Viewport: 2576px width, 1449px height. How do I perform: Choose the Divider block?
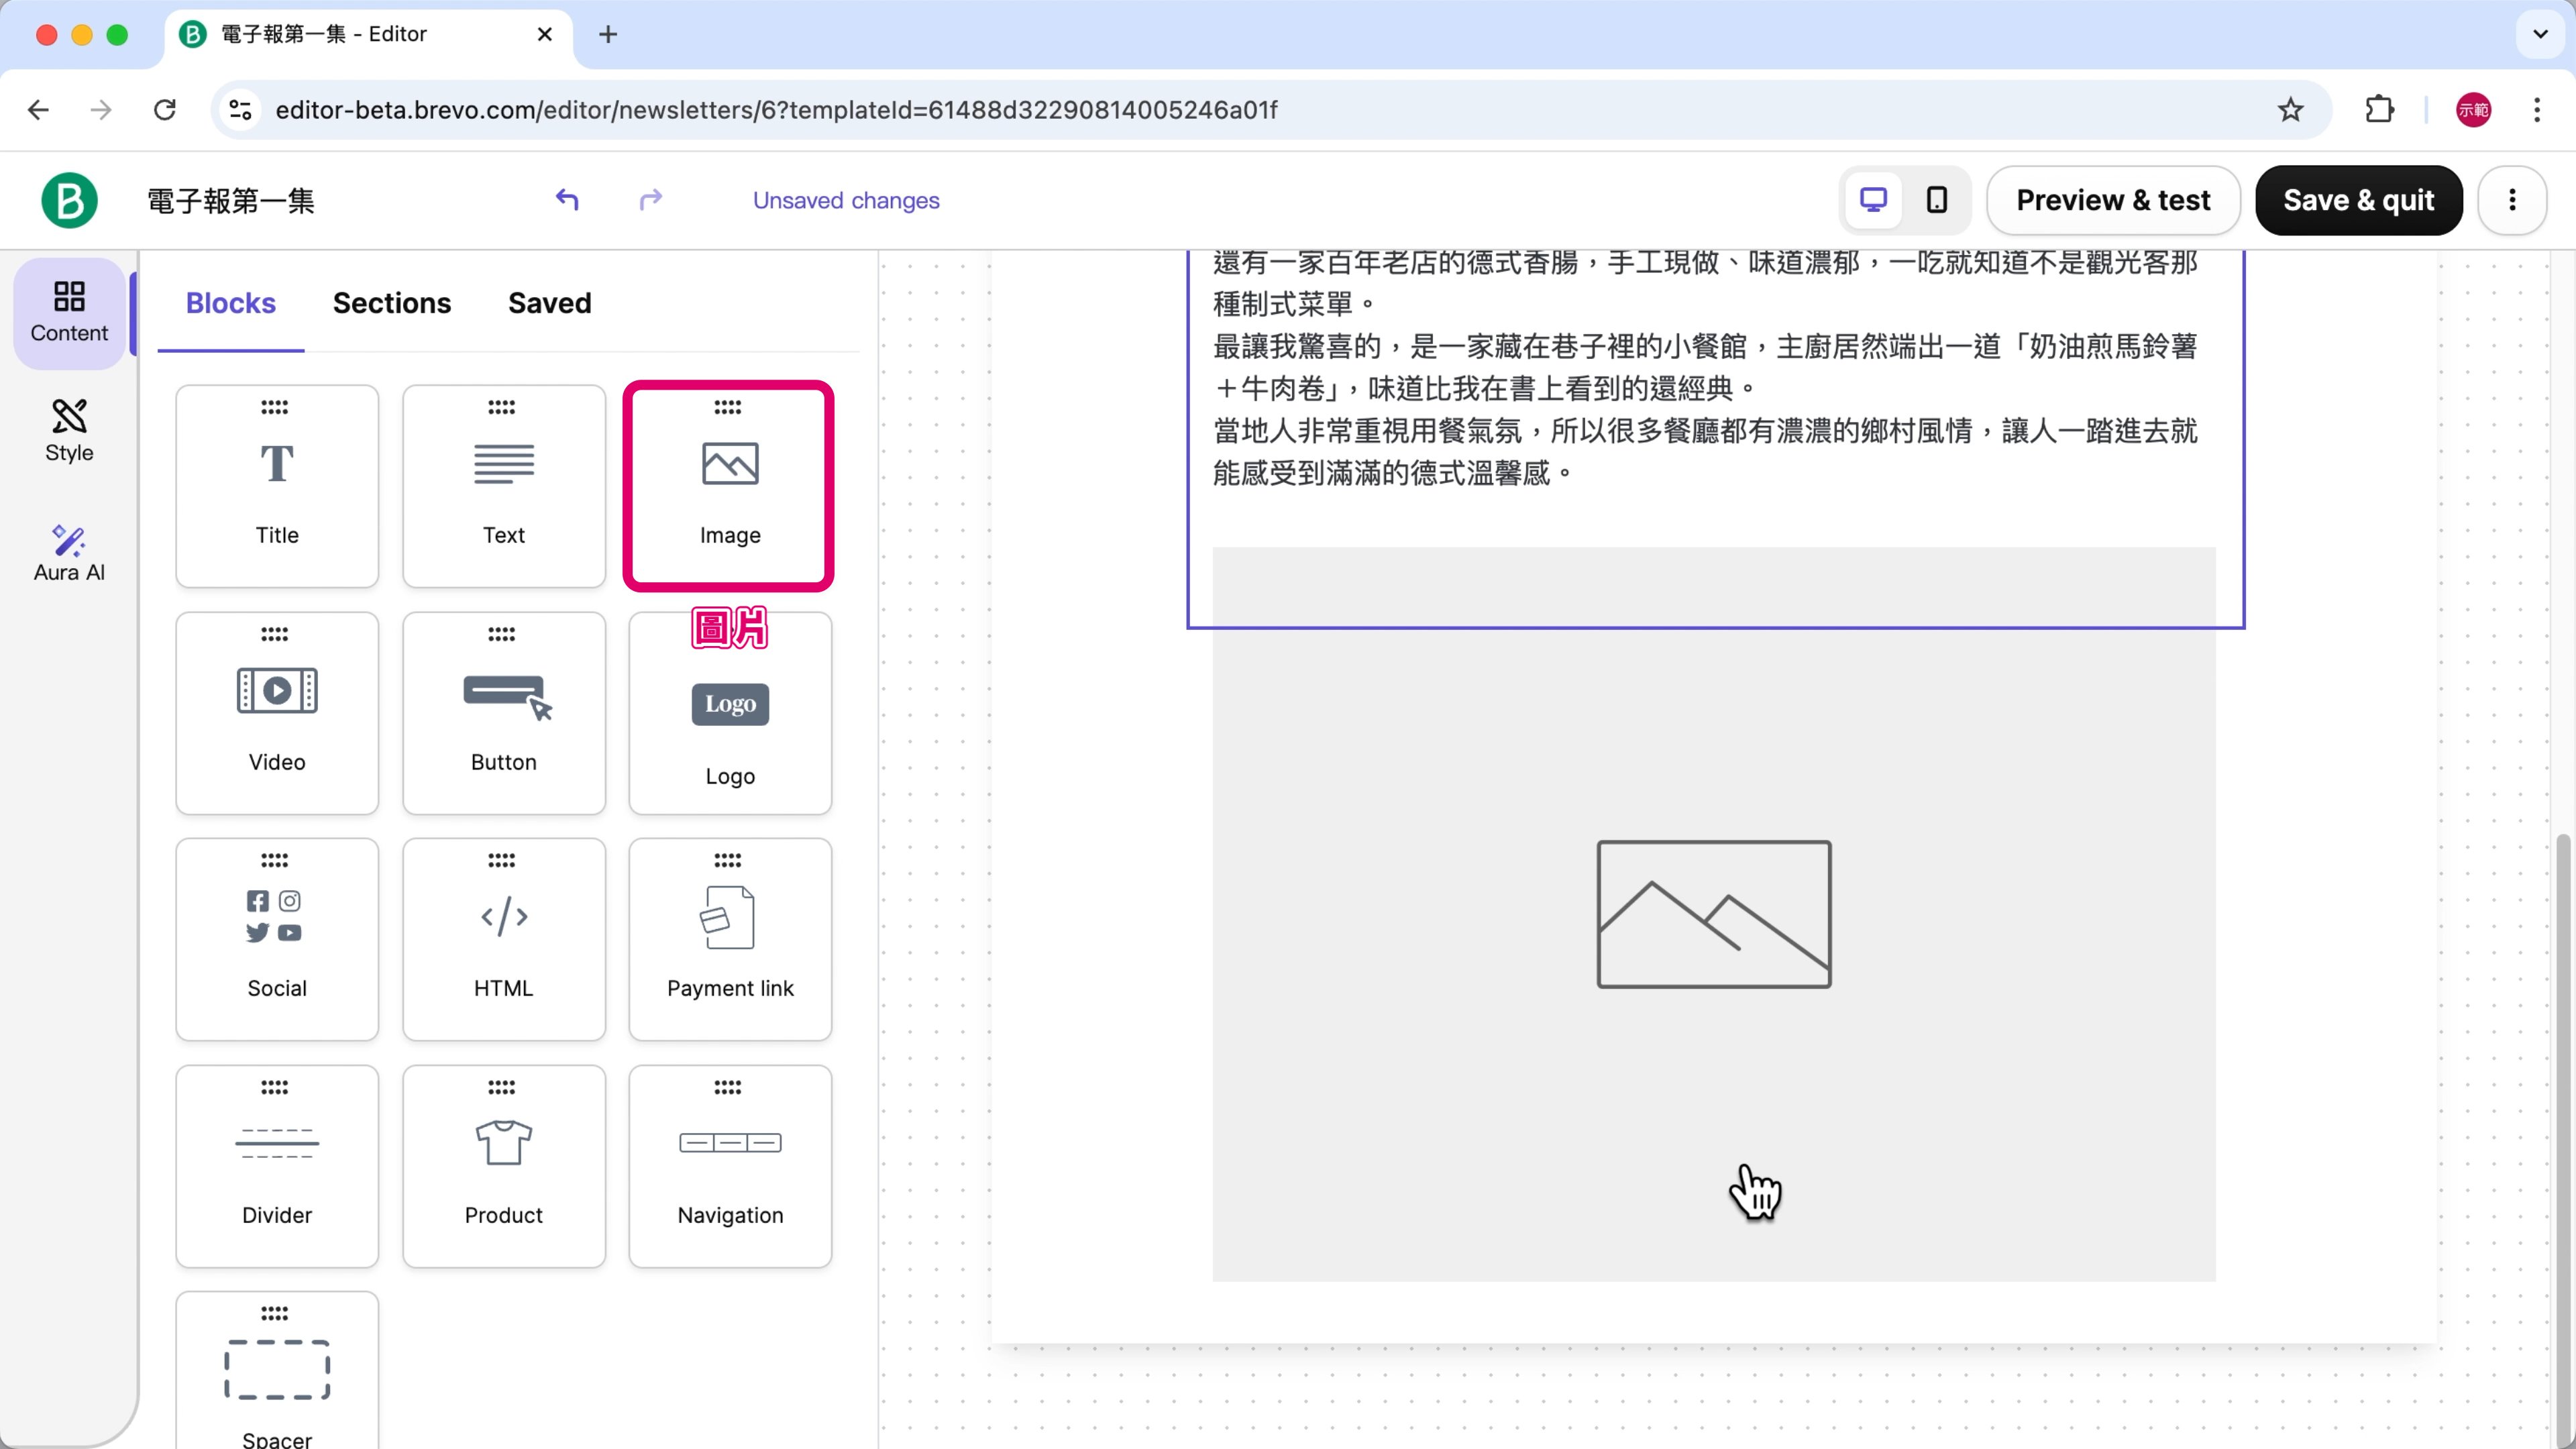(x=277, y=1165)
